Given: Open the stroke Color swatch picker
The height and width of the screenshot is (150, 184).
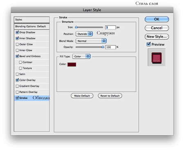Looking at the screenshot, I should (72, 65).
